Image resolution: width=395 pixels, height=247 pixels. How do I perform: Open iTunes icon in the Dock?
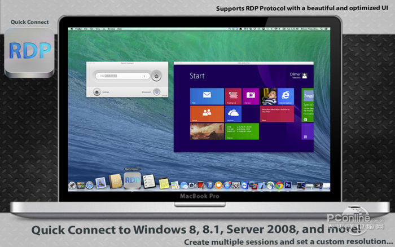point(210,186)
